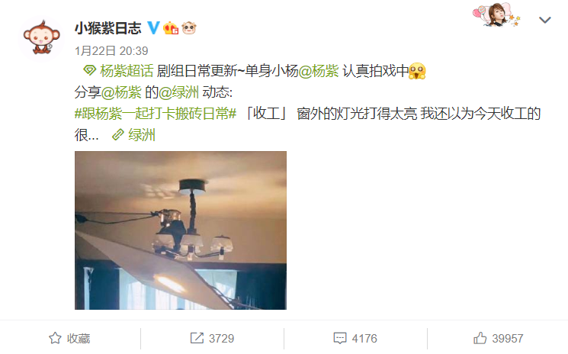Click the super topic diamond icon
This screenshot has height=354, width=568.
click(x=89, y=70)
